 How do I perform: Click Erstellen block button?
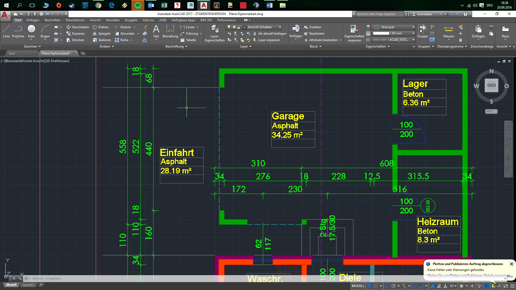(x=312, y=27)
